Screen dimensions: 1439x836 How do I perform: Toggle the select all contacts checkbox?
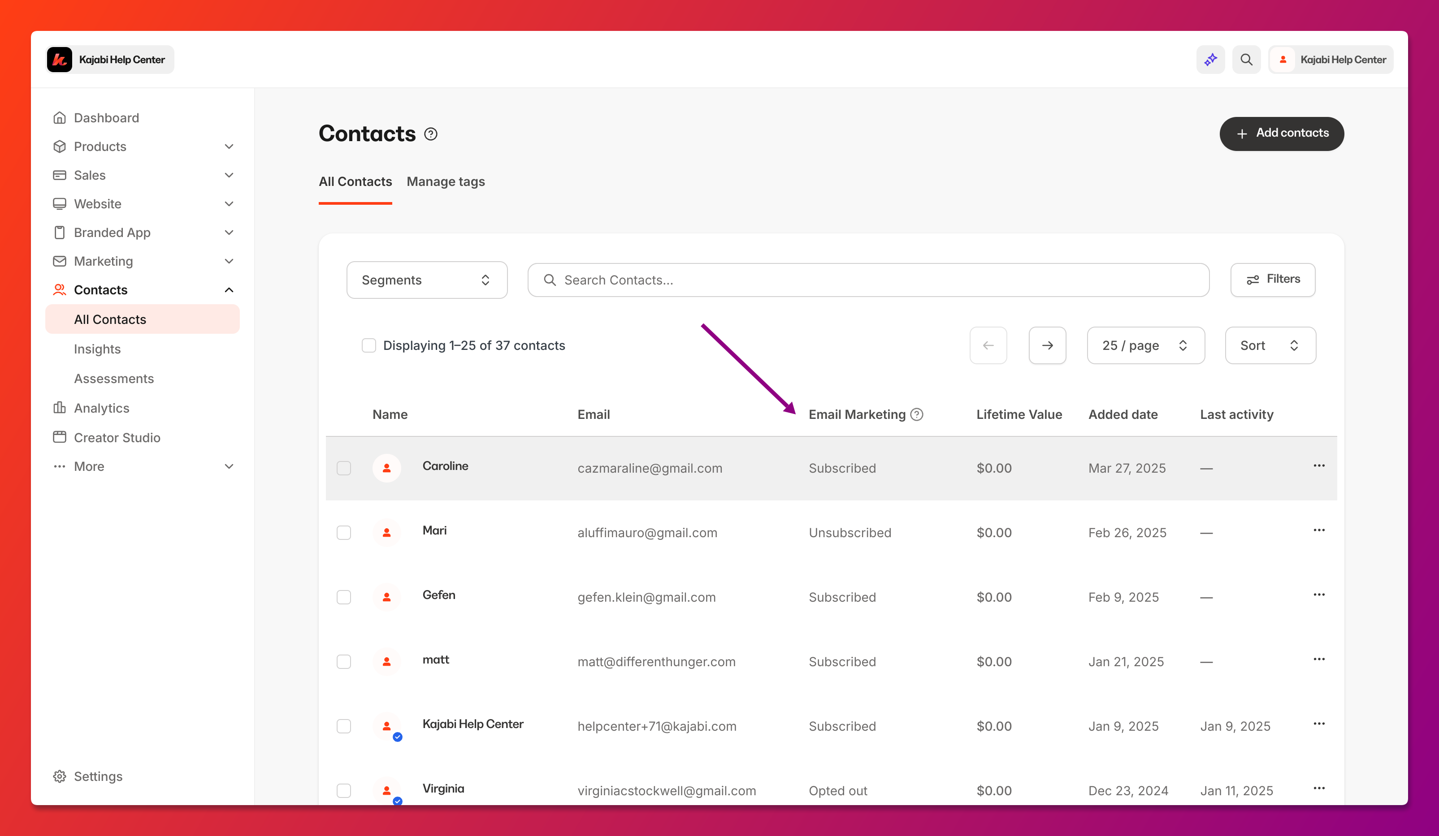click(369, 345)
